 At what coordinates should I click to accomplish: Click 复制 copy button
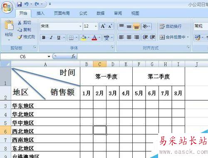24,30
